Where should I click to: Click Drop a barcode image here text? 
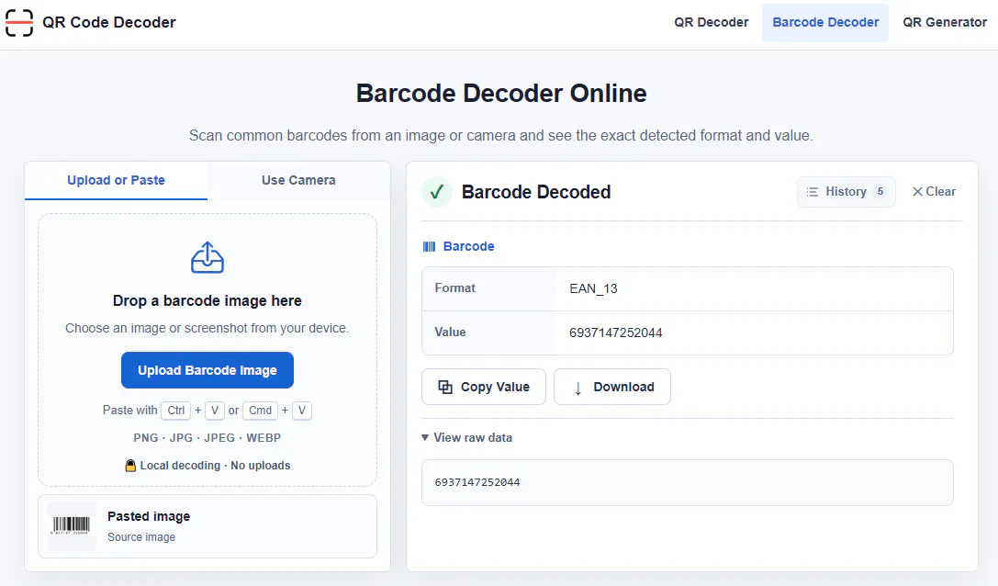pos(207,300)
